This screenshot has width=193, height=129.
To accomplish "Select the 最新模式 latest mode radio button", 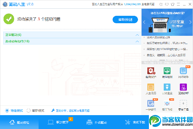I will coord(28,111).
